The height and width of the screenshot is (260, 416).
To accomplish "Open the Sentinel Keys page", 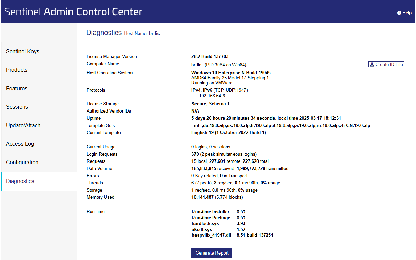I will [x=23, y=51].
